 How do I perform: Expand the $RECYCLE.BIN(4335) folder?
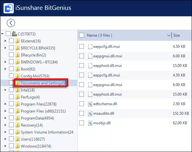[5, 48]
